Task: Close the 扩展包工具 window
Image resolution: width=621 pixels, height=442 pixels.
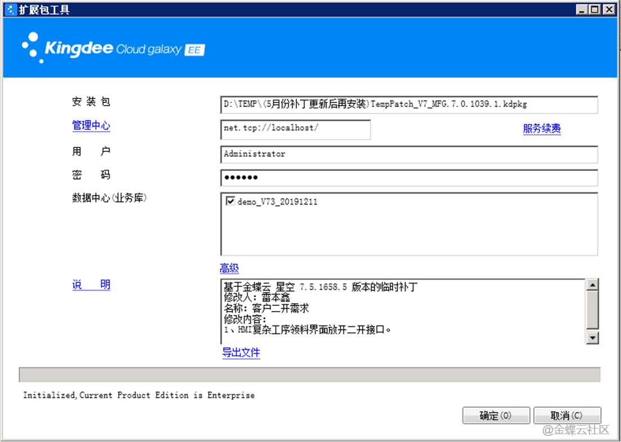Action: click(608, 10)
